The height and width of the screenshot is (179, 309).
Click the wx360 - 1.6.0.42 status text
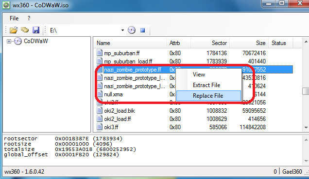coord(24,172)
